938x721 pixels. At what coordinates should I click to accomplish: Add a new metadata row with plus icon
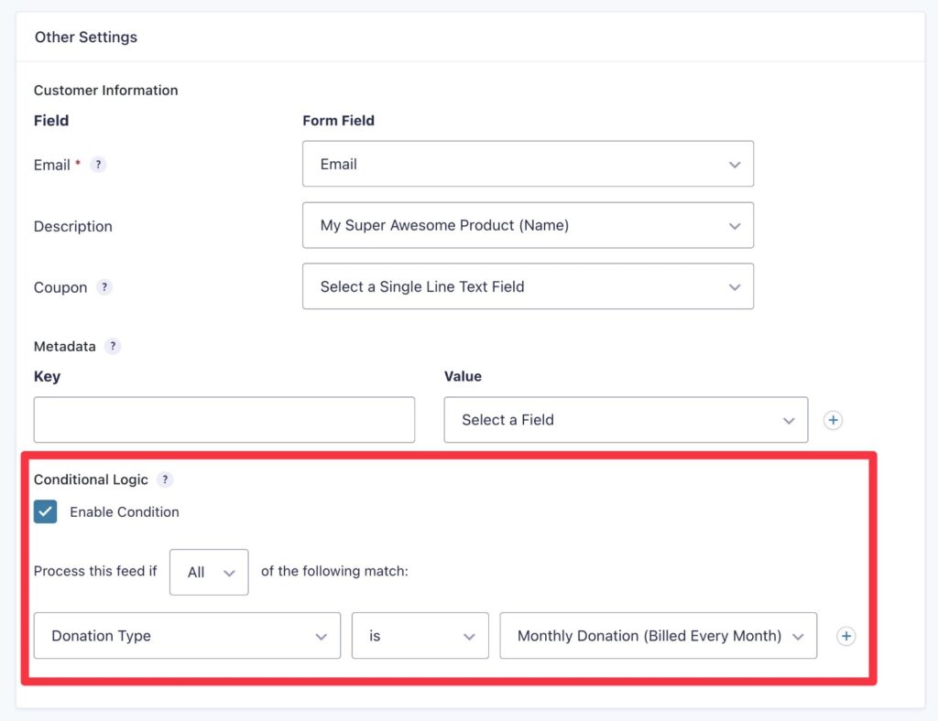[x=833, y=420]
